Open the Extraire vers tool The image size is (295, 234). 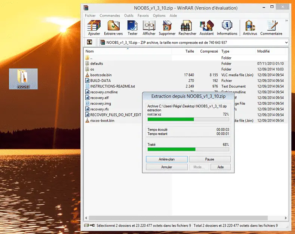113,28
